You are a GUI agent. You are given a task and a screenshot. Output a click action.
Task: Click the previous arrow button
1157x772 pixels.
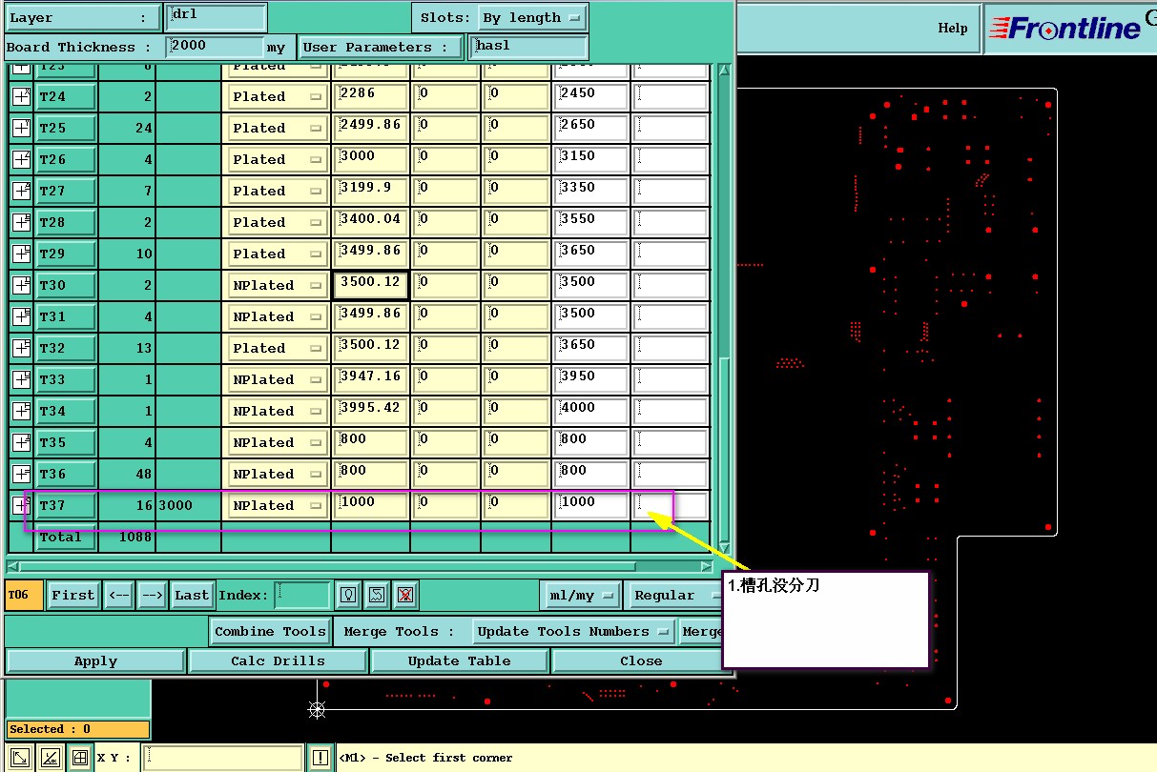[x=118, y=596]
